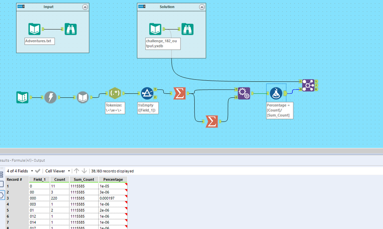Click Field_1 cell '003' in record 4

[x=39, y=205]
